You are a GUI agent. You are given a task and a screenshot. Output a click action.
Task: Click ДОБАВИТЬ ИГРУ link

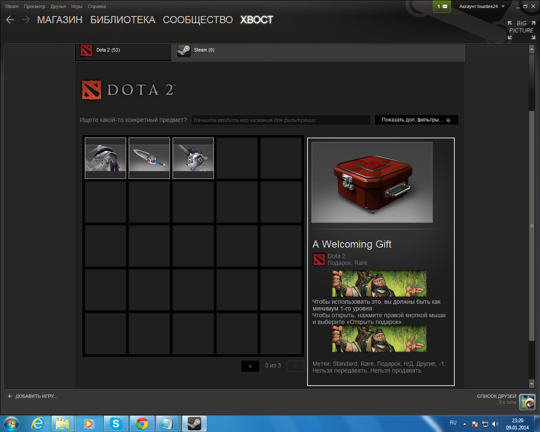(x=36, y=396)
